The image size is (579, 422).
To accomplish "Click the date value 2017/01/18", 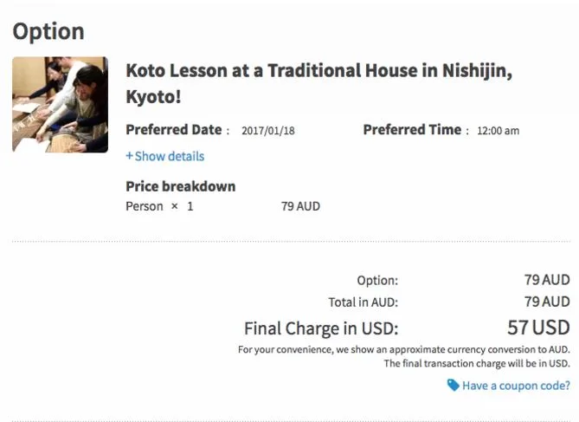I will [269, 131].
